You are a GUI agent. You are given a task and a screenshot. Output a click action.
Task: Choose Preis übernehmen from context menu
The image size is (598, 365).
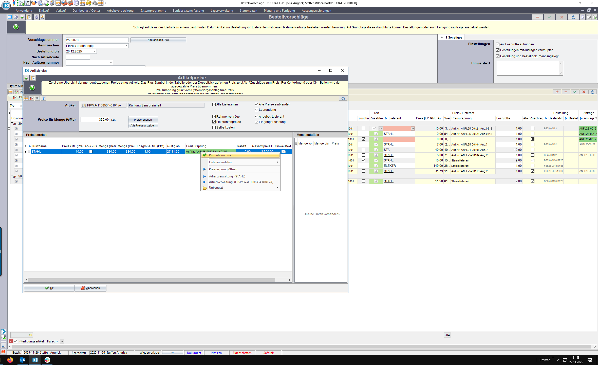pos(221,155)
